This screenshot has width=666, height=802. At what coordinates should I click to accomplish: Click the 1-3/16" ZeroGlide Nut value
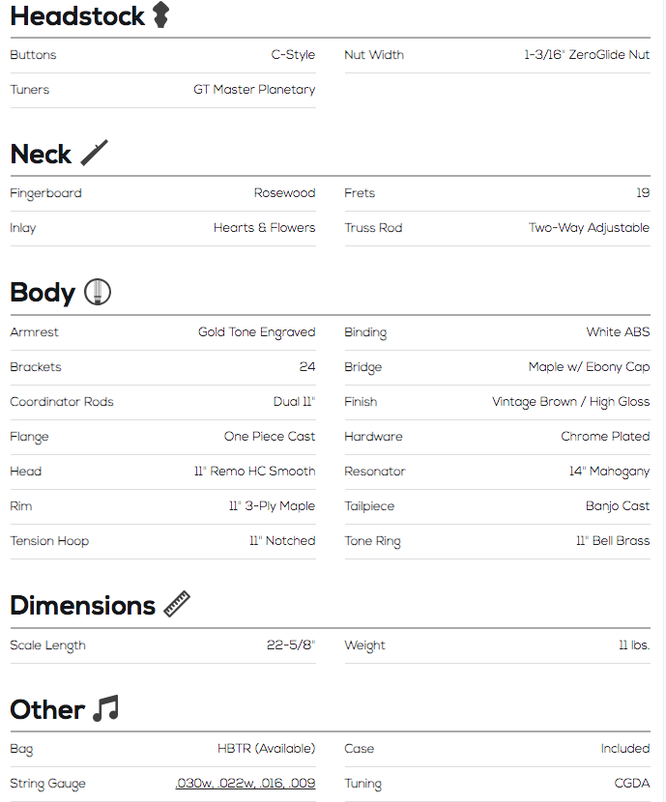pyautogui.click(x=587, y=55)
